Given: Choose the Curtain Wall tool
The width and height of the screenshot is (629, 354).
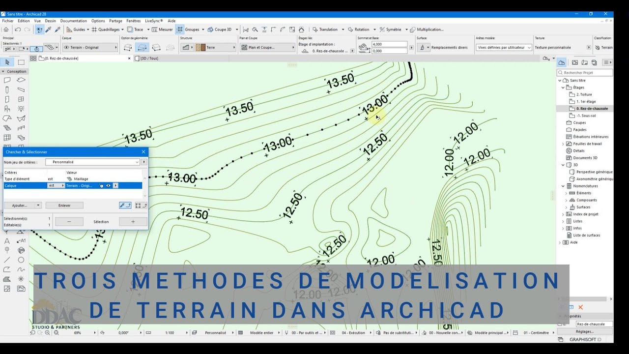Looking at the screenshot, I should (7, 138).
